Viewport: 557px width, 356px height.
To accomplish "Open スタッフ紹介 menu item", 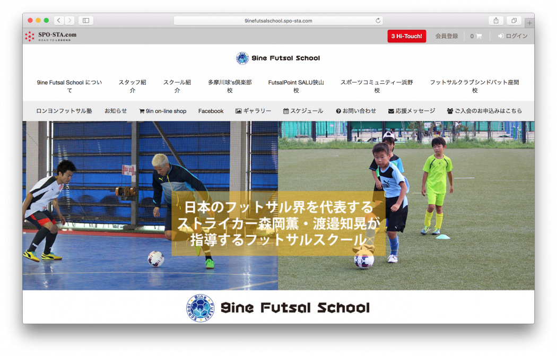I will (x=132, y=86).
